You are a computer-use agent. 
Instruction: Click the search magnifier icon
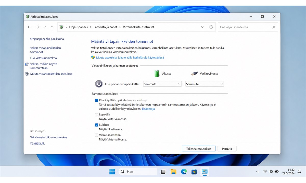pyautogui.click(x=274, y=27)
